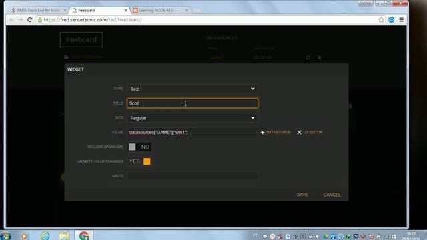Close the Learning NODE-RED tab

(187, 11)
